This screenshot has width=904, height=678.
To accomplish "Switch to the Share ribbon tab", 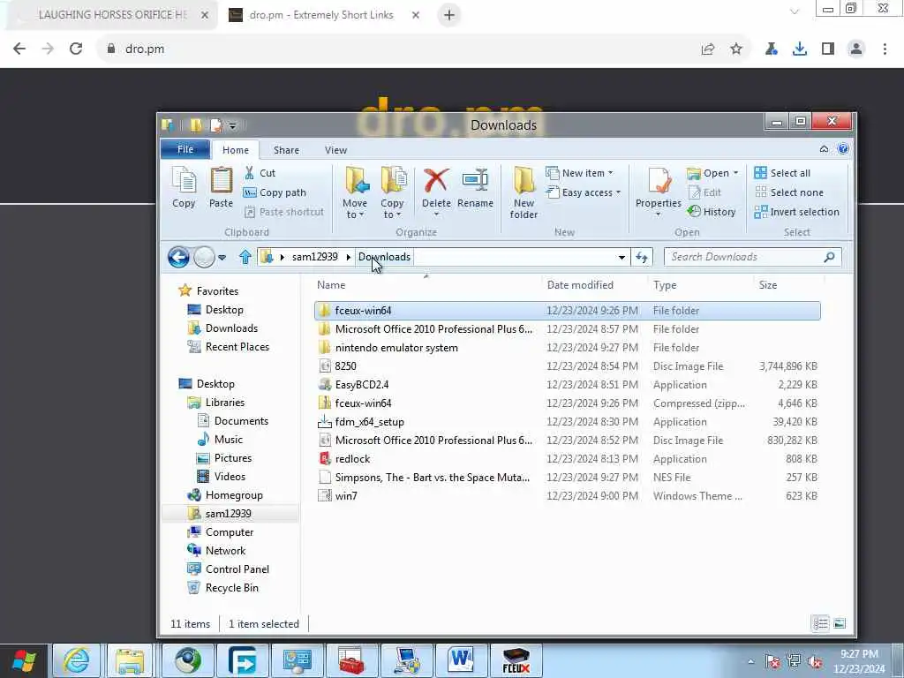I will 286,150.
